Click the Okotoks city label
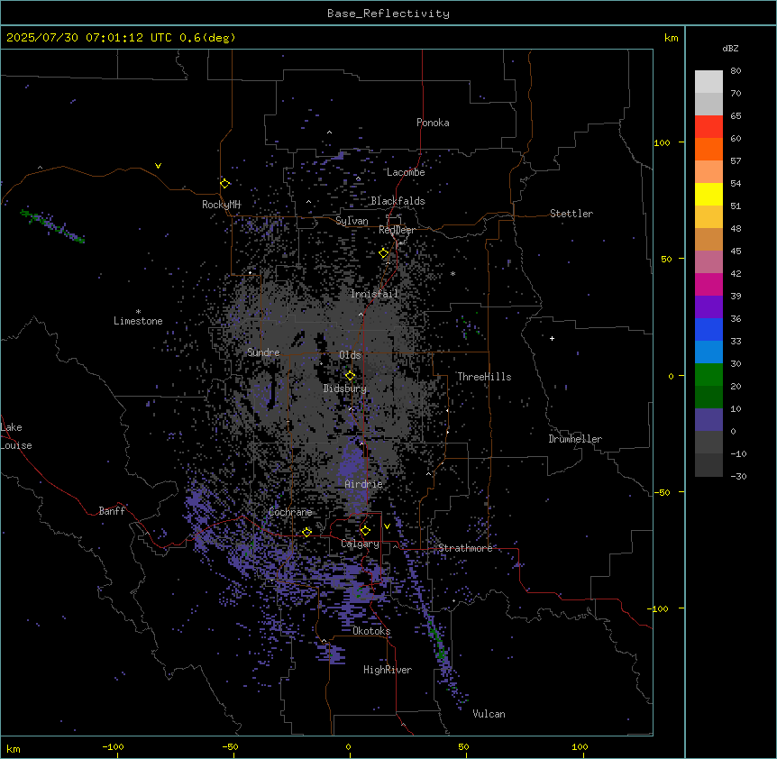Image resolution: width=777 pixels, height=759 pixels. pyautogui.click(x=371, y=631)
